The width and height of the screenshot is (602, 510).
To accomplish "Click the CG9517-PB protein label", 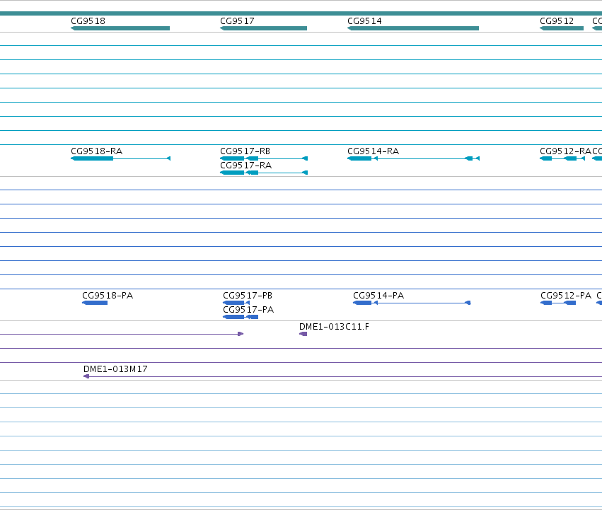I will [x=248, y=296].
